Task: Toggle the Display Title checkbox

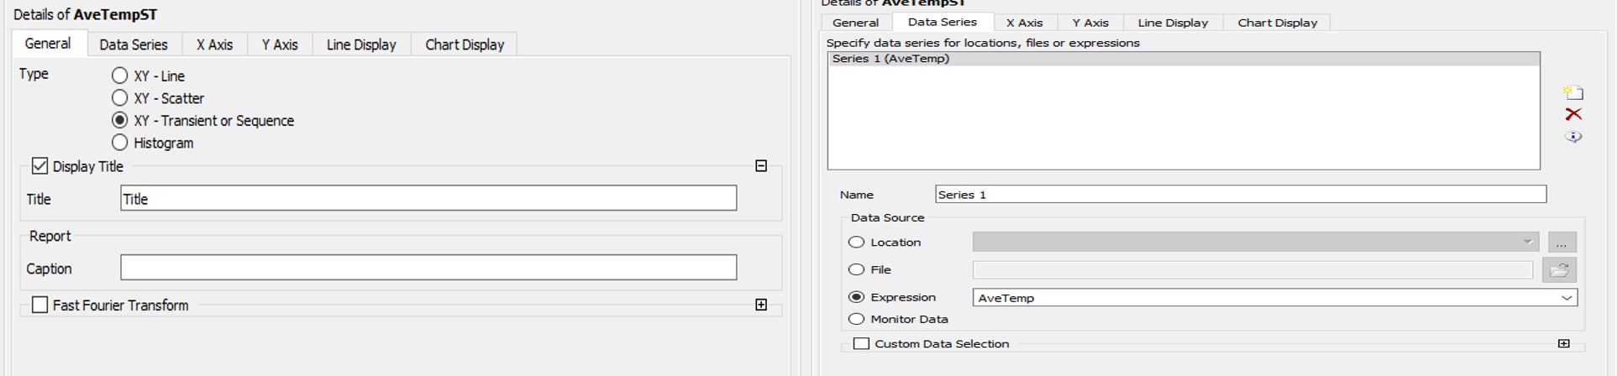Action: click(x=39, y=166)
